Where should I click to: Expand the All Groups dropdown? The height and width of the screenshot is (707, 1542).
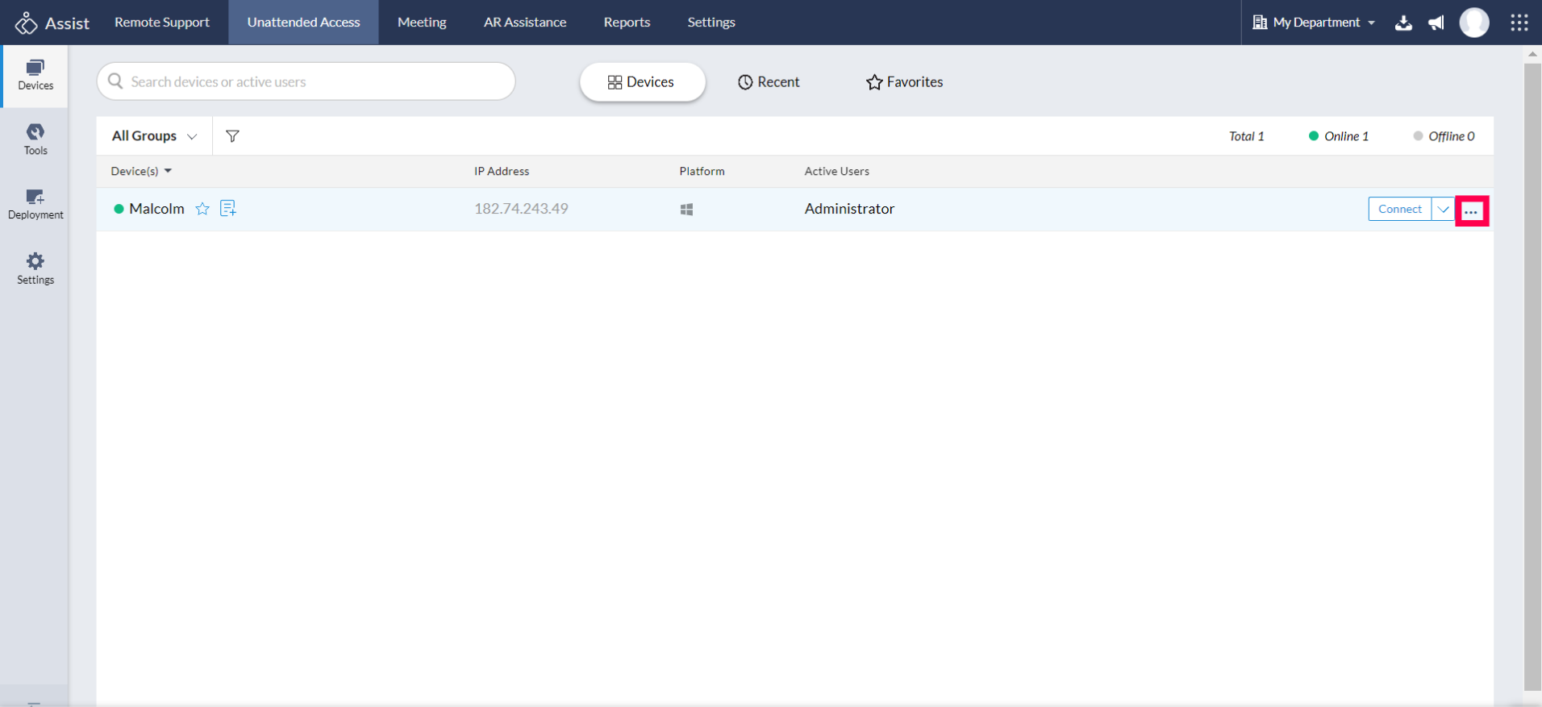tap(154, 136)
